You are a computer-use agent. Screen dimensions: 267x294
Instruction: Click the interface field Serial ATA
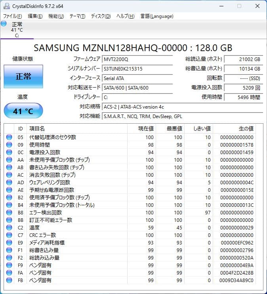[x=137, y=78]
